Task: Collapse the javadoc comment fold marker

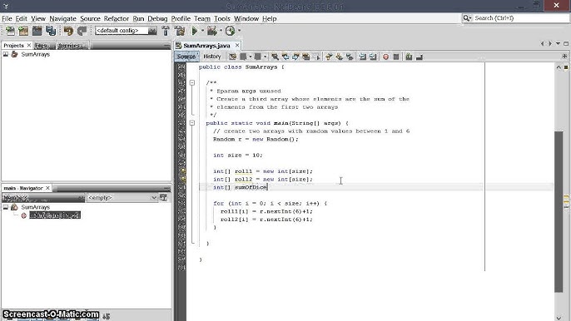Action: click(x=192, y=83)
